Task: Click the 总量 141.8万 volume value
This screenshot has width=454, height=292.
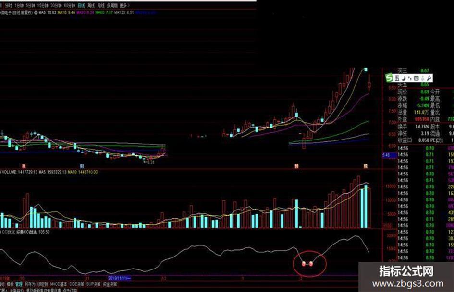Action: [422, 113]
